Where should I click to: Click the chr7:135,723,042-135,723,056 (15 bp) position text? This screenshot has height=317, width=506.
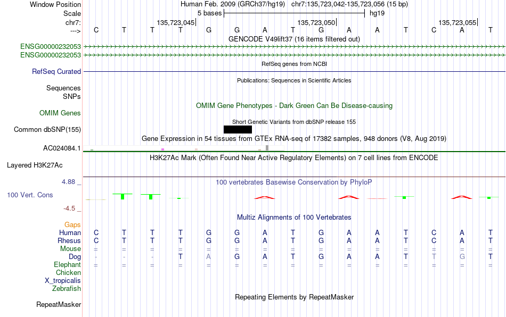[x=349, y=4]
